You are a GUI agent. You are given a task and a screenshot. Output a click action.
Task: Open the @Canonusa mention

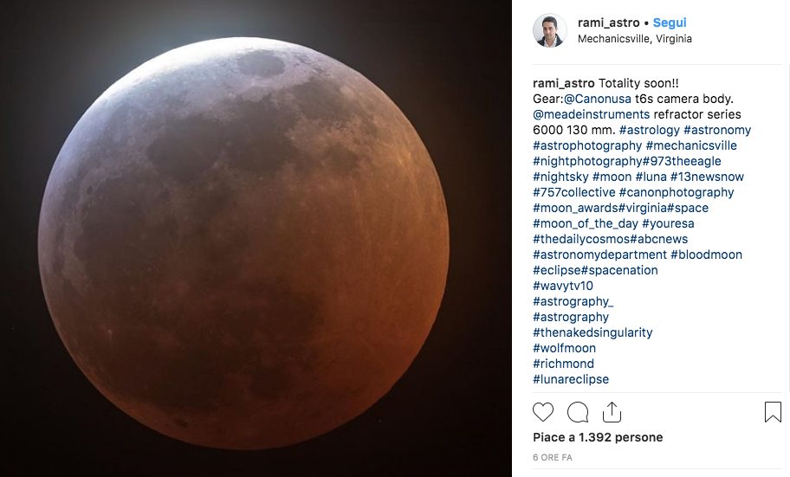pos(597,99)
